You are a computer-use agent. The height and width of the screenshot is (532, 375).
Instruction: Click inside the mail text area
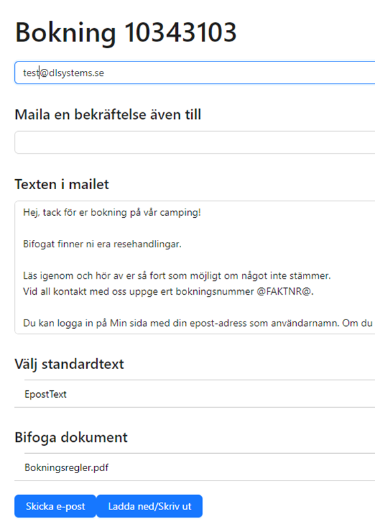tap(195, 267)
